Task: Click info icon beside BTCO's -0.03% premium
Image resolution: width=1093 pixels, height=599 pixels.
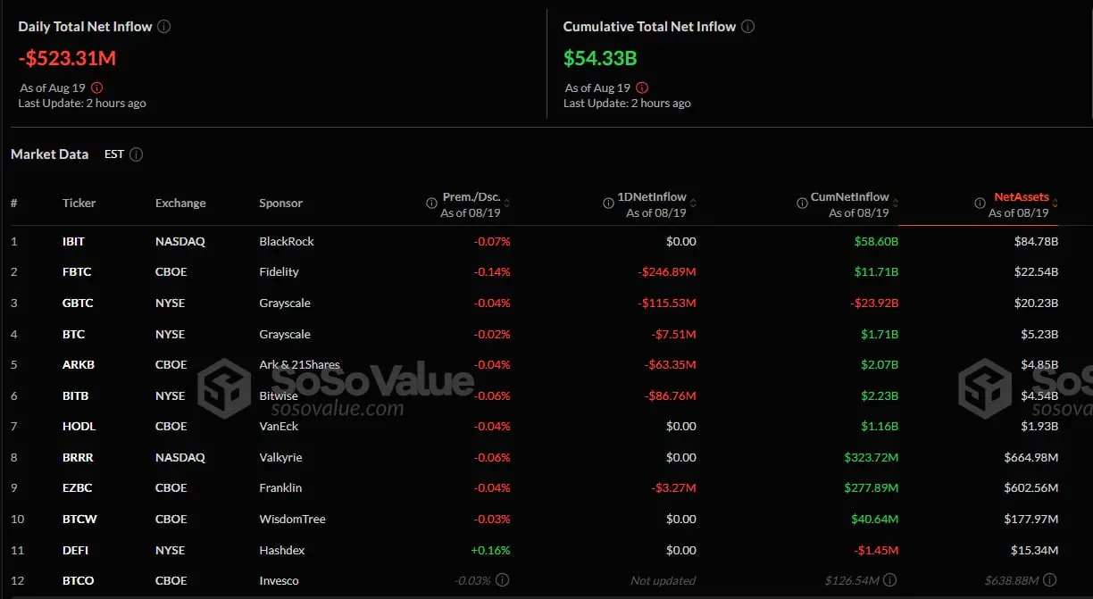Action: 504,581
